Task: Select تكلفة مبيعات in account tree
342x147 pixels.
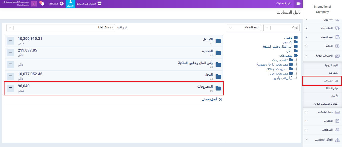Action: (280, 60)
